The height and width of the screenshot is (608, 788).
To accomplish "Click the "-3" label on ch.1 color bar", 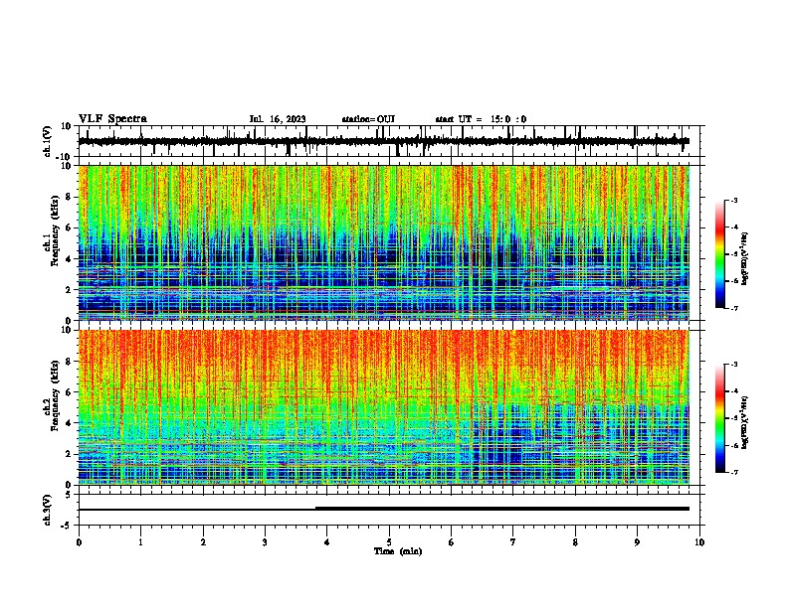I will pyautogui.click(x=734, y=200).
